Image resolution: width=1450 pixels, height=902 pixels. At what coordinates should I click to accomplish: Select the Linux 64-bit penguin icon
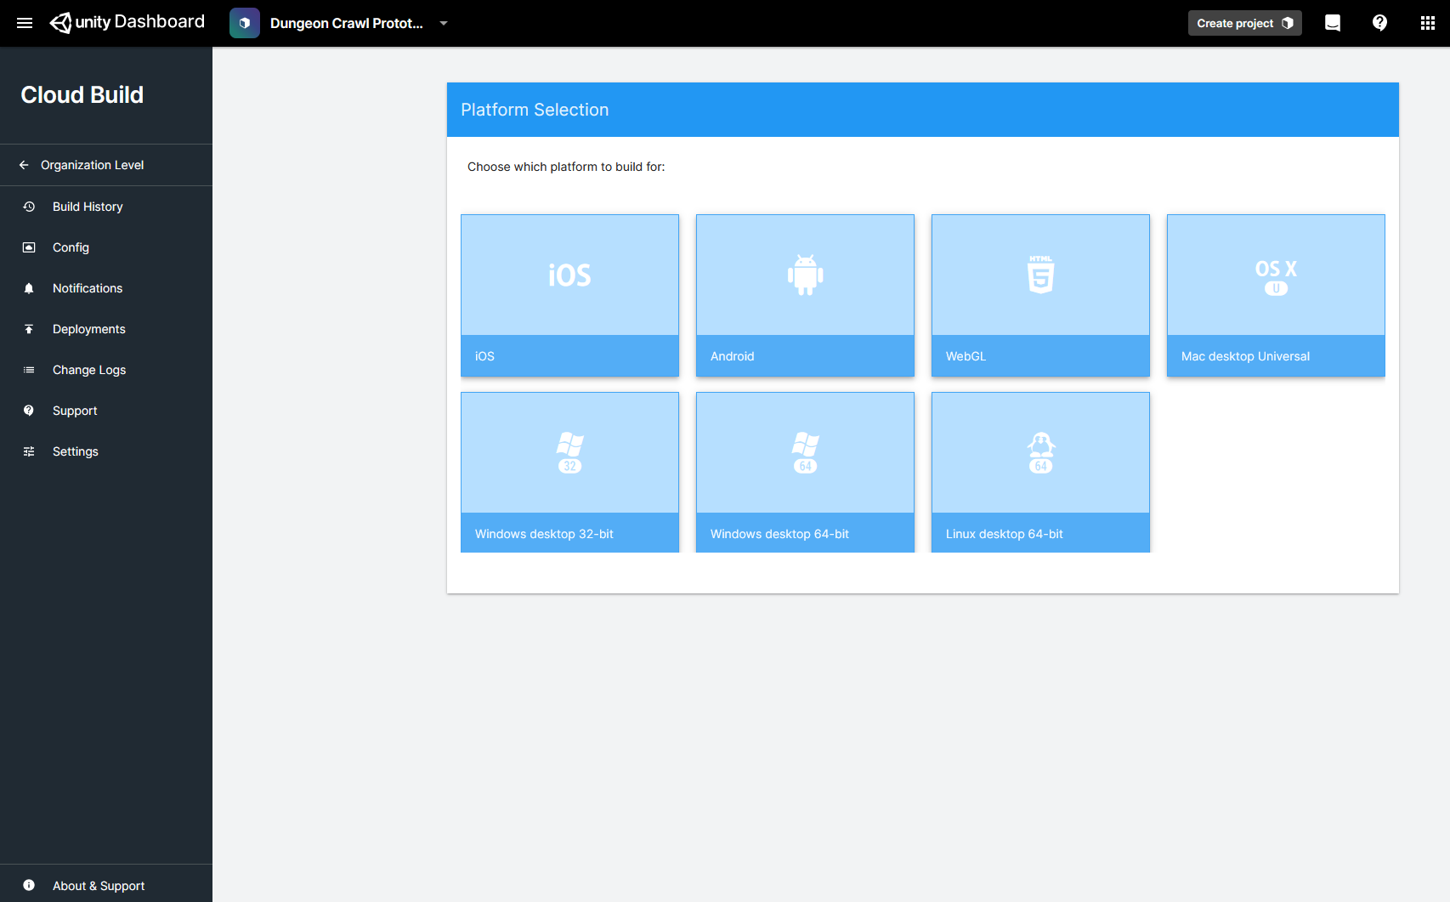[1040, 452]
